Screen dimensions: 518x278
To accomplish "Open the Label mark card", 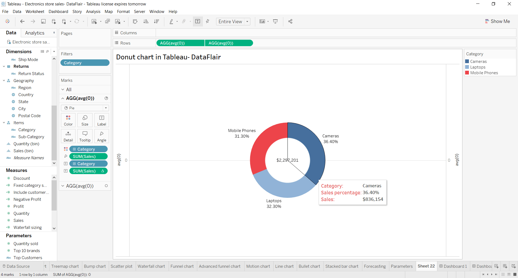I will [x=101, y=120].
